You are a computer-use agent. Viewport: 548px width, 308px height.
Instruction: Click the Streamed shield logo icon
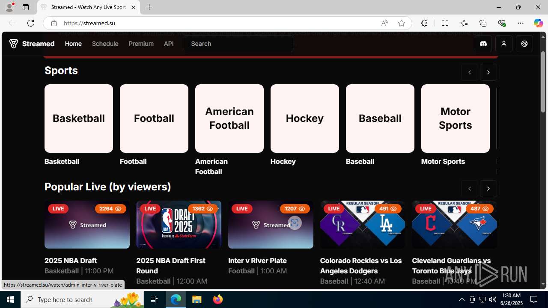click(14, 44)
